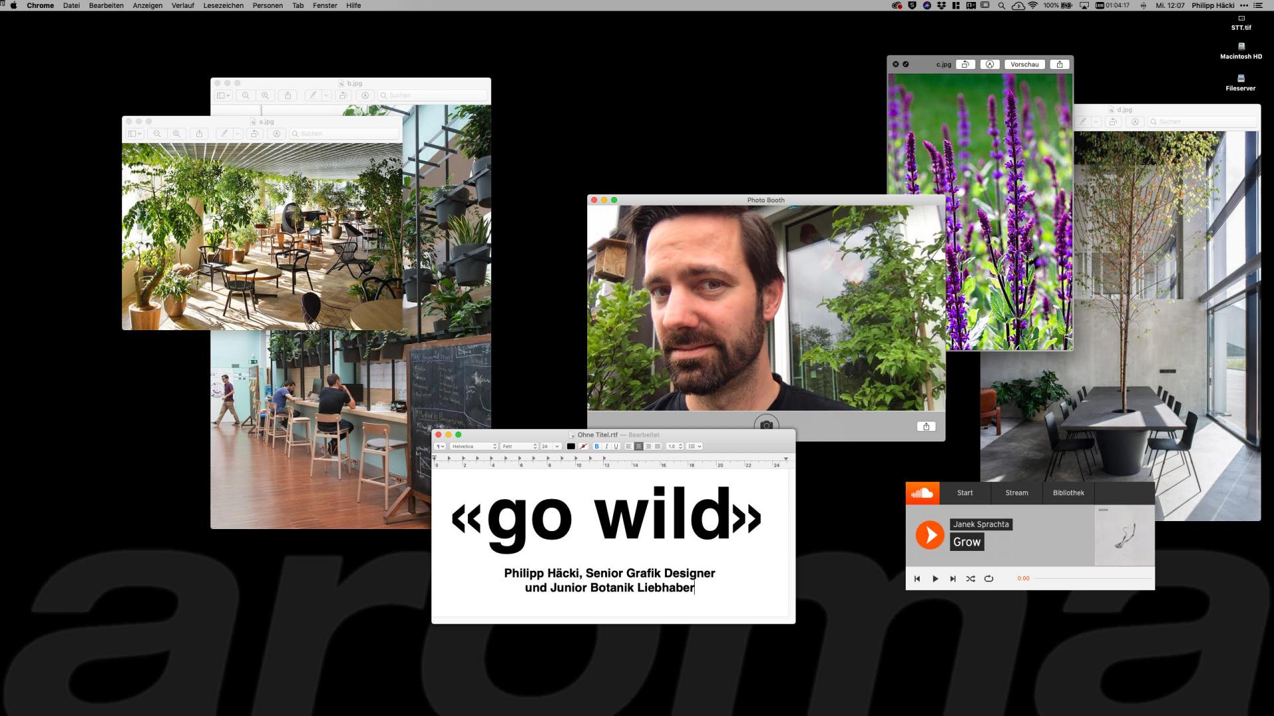Play the Grow track with orange button
The image size is (1274, 716).
tap(930, 535)
